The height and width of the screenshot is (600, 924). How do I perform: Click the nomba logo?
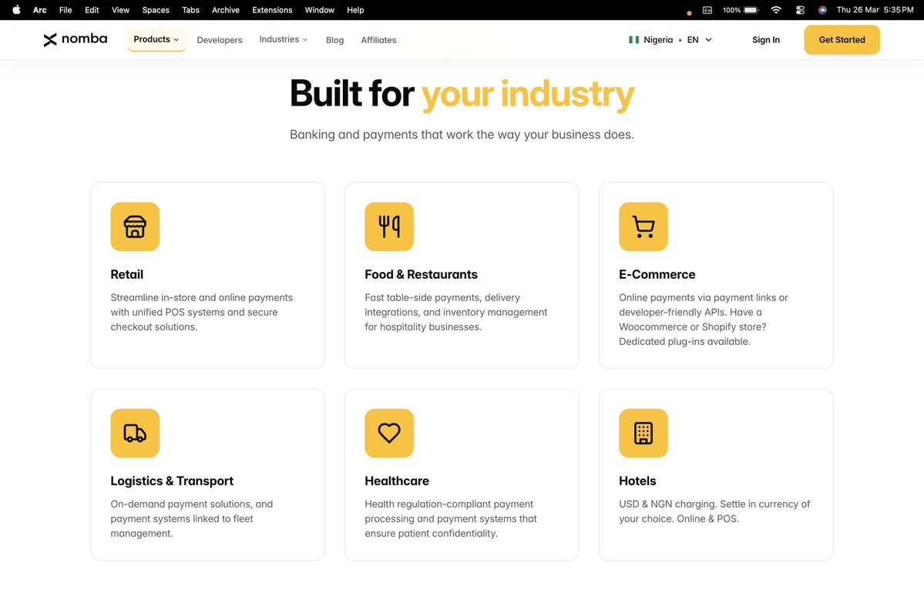[76, 39]
